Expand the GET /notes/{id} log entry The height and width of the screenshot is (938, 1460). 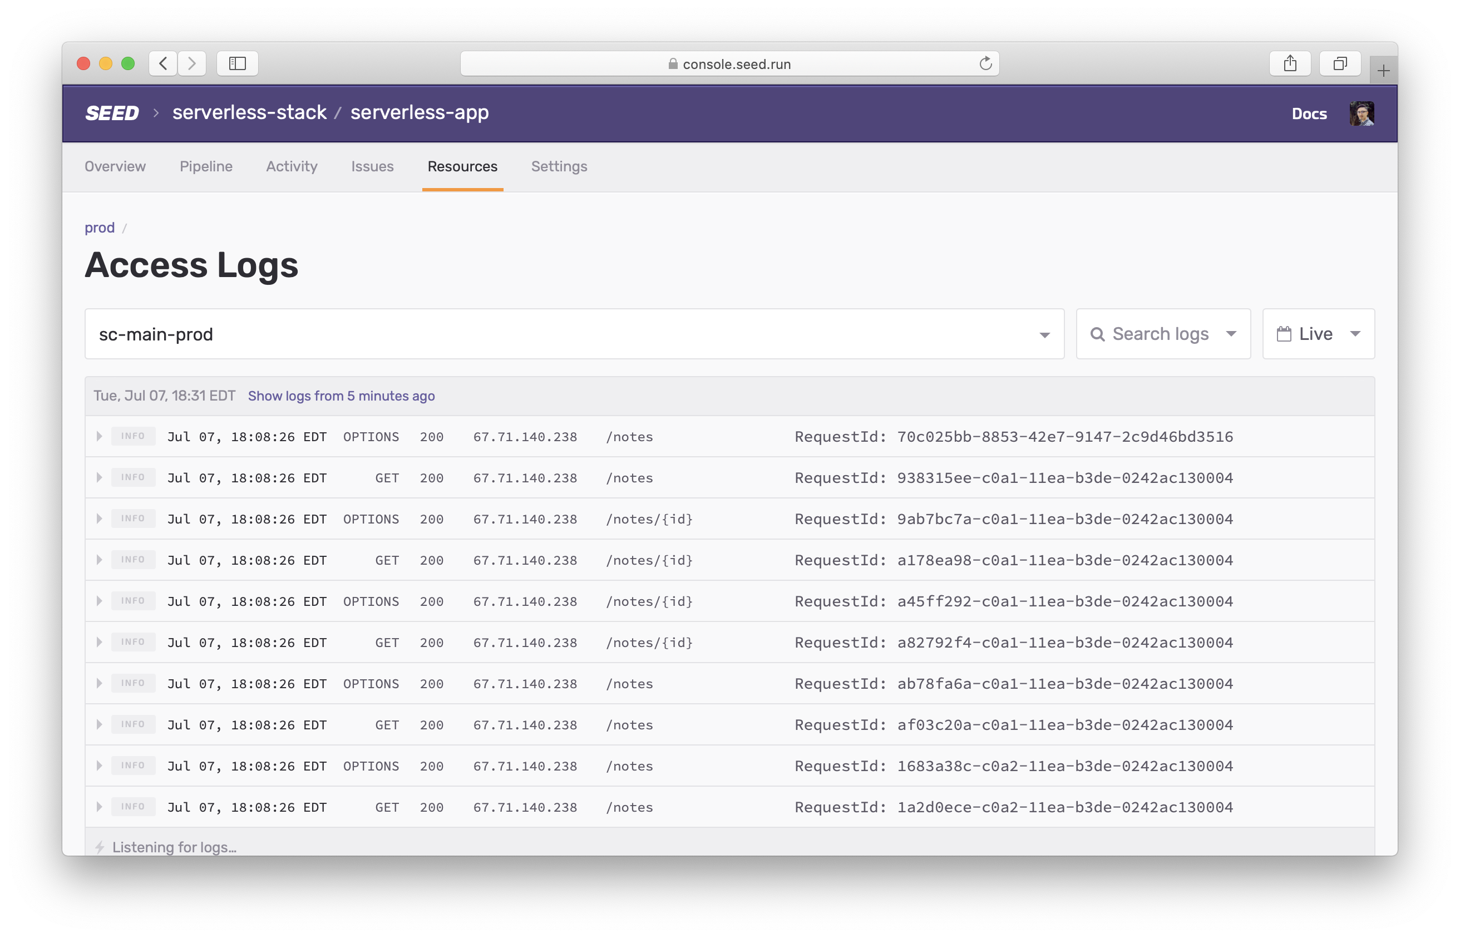(x=99, y=560)
